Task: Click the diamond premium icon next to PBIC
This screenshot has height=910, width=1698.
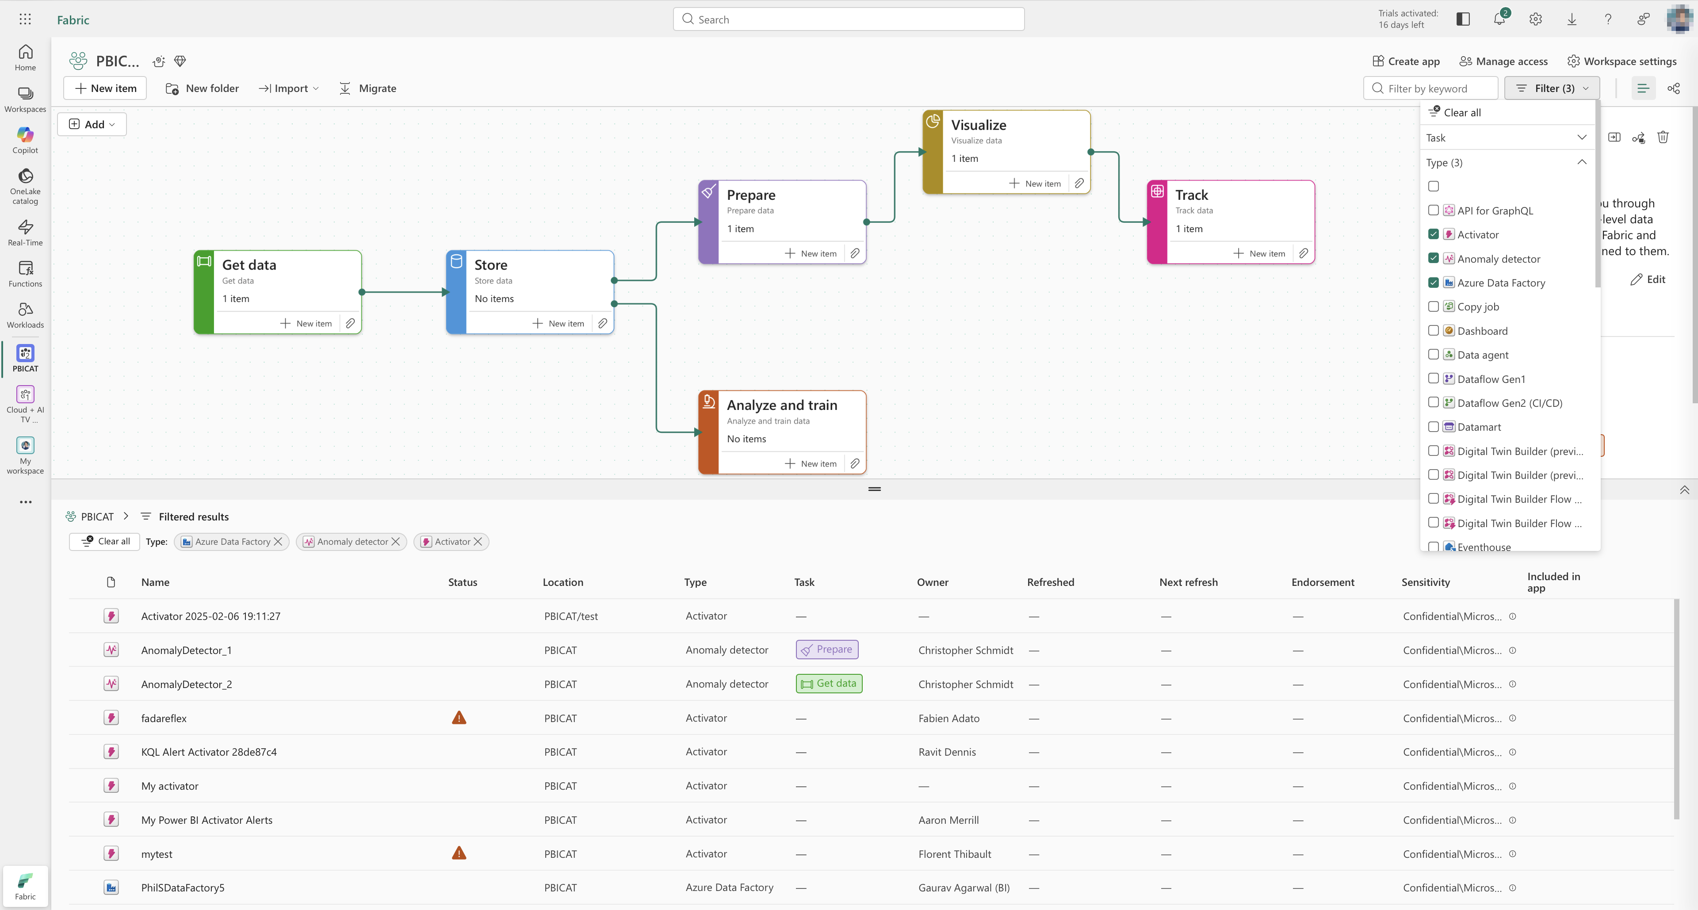Action: click(x=180, y=61)
